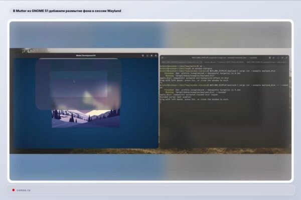Maximize the Mutter Development Kit window
Screen dimensions: 301x200
[x=152, y=55]
